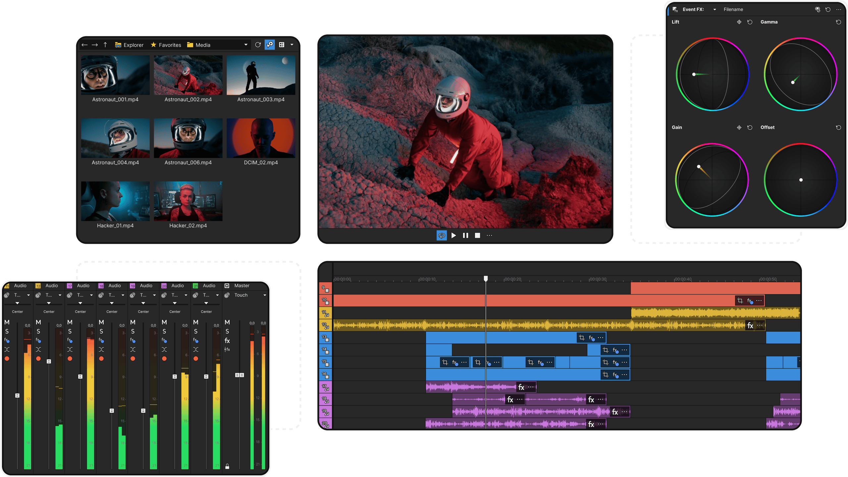The image size is (848, 477).
Task: Open the Event FX dropdown arrow
Action: [715, 10]
